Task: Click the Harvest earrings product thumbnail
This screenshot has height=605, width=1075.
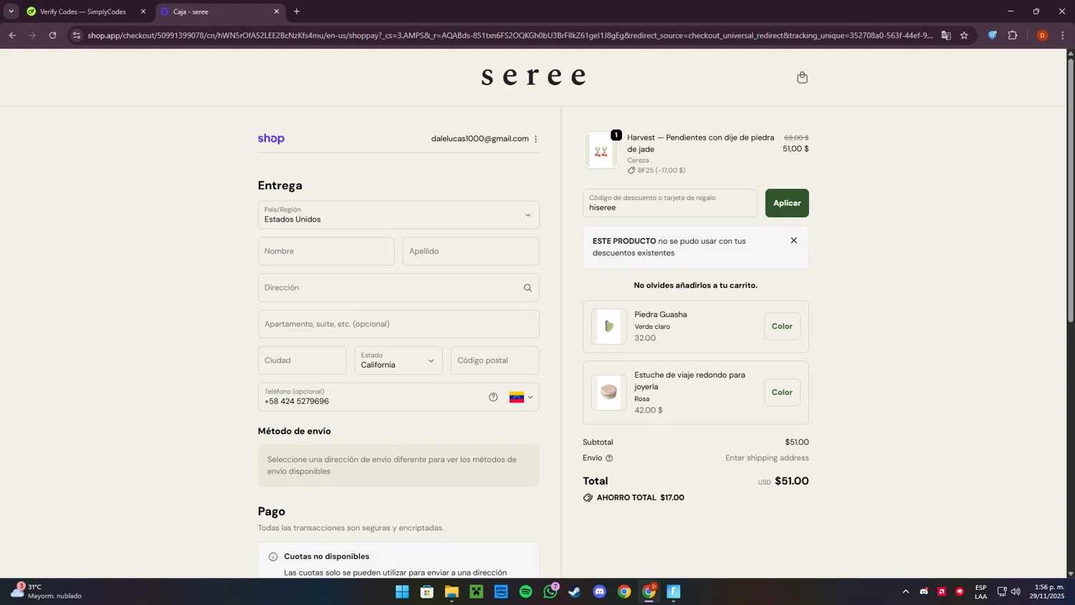Action: coord(601,151)
